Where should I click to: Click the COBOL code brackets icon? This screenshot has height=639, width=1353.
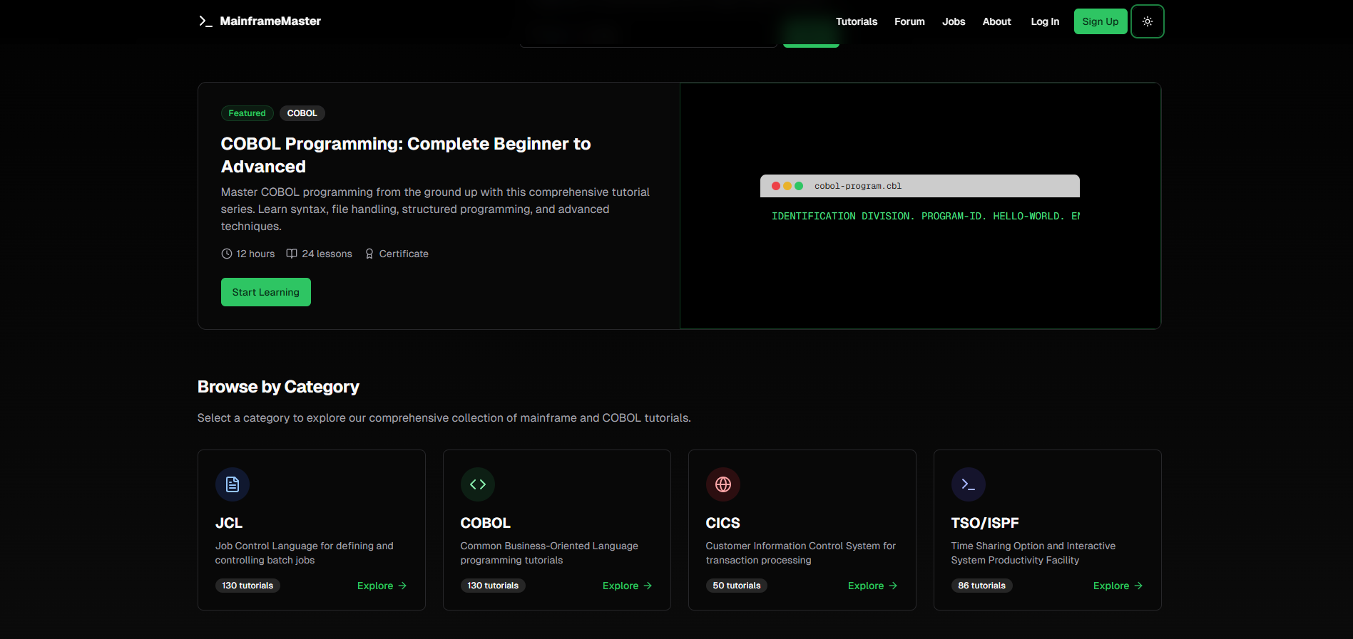[478, 484]
